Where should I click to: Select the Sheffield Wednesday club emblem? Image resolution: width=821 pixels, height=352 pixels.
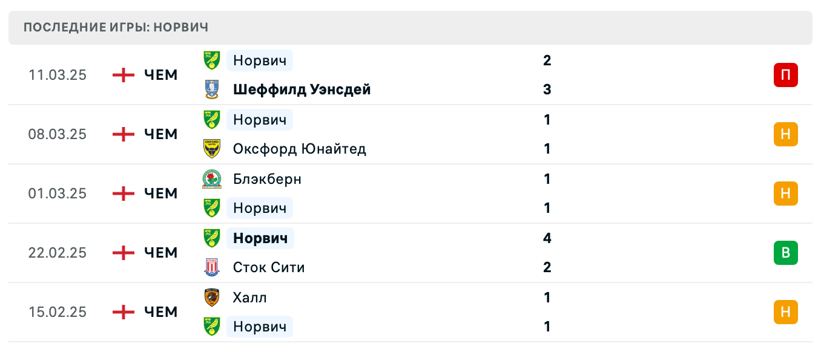tap(213, 90)
